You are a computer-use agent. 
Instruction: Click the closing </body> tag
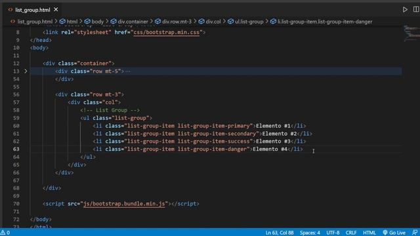point(41,220)
